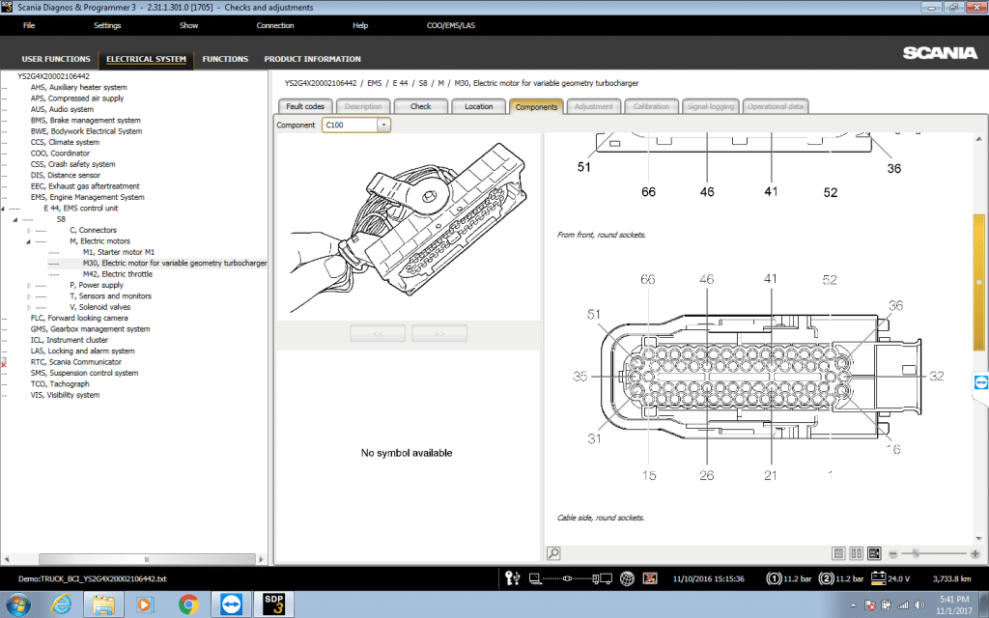This screenshot has width=989, height=618.
Task: Click the magnifier search icon below the diagram
Action: tap(553, 553)
